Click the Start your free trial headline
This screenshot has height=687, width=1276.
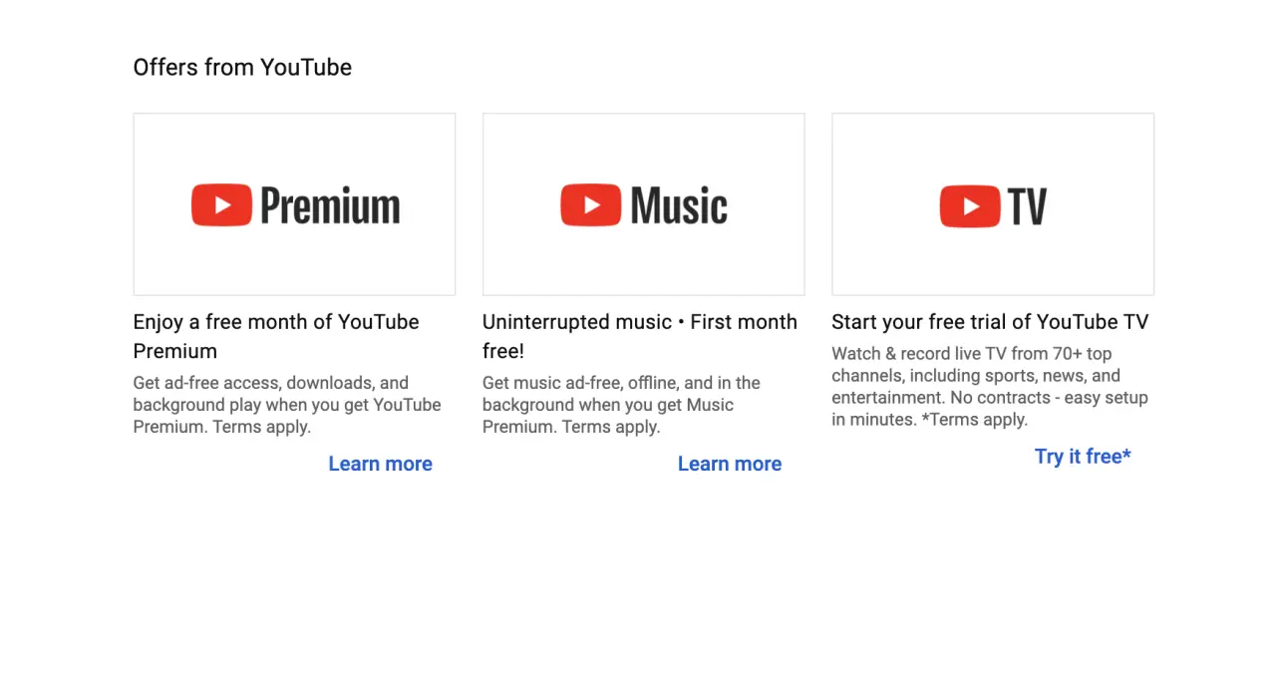tap(990, 321)
